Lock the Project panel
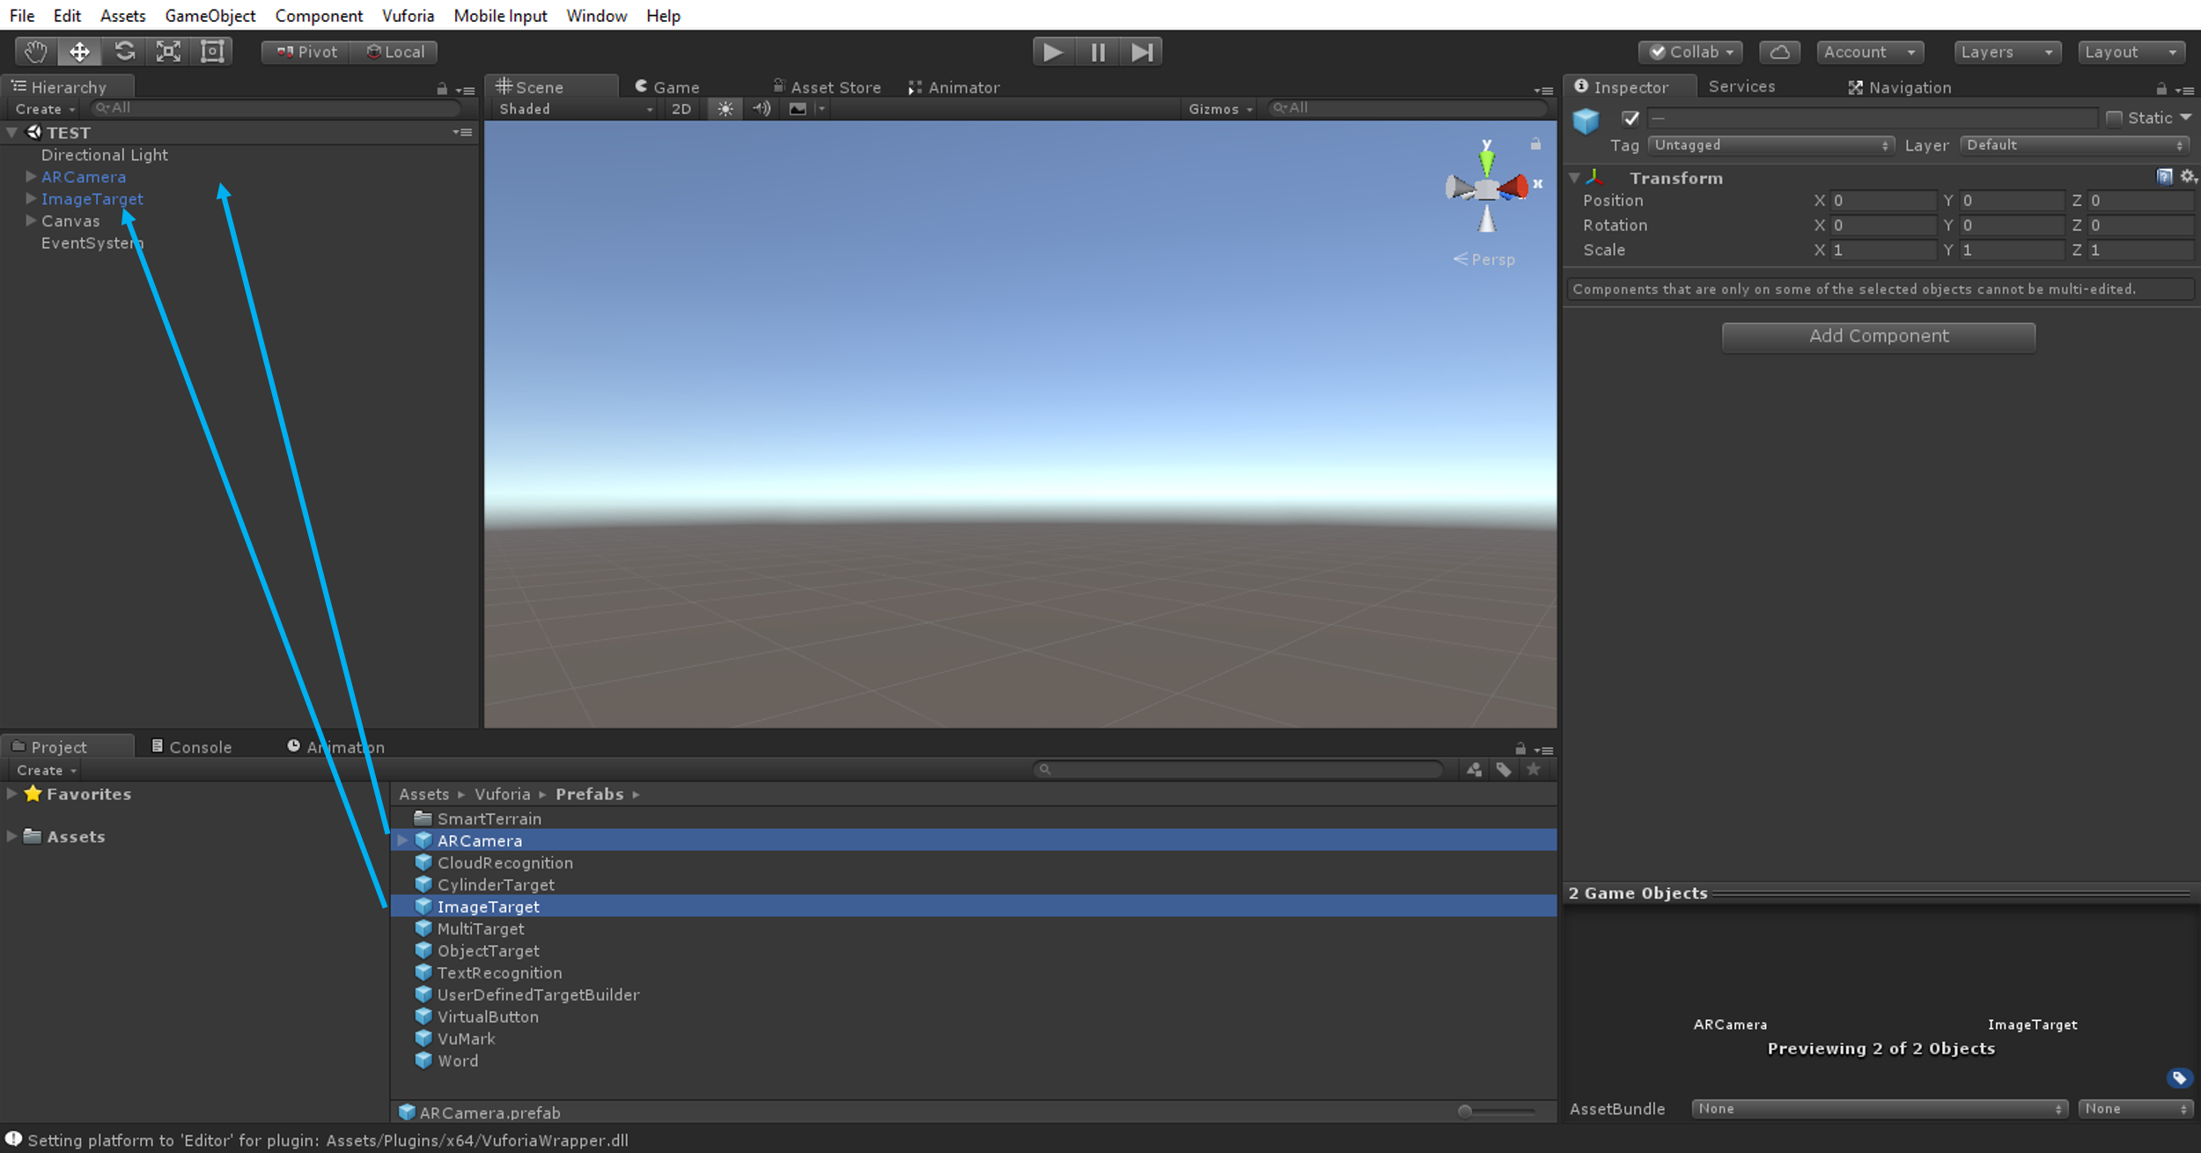Screen dimensions: 2201x1153 tap(1520, 749)
